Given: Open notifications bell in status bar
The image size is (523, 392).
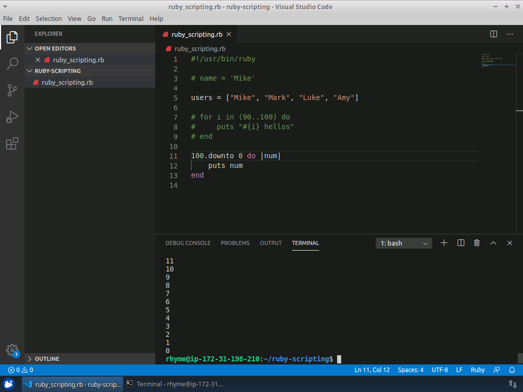Looking at the screenshot, I should click(x=512, y=370).
